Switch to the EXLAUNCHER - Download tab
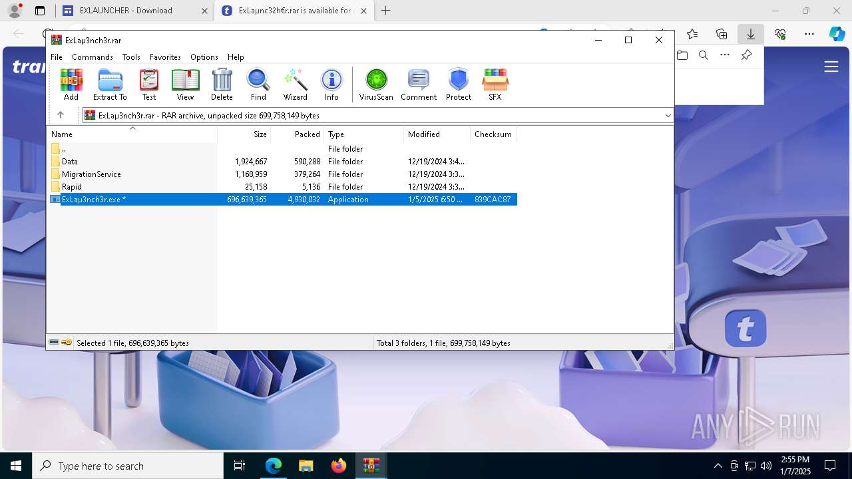The height and width of the screenshot is (479, 852). 135,11
